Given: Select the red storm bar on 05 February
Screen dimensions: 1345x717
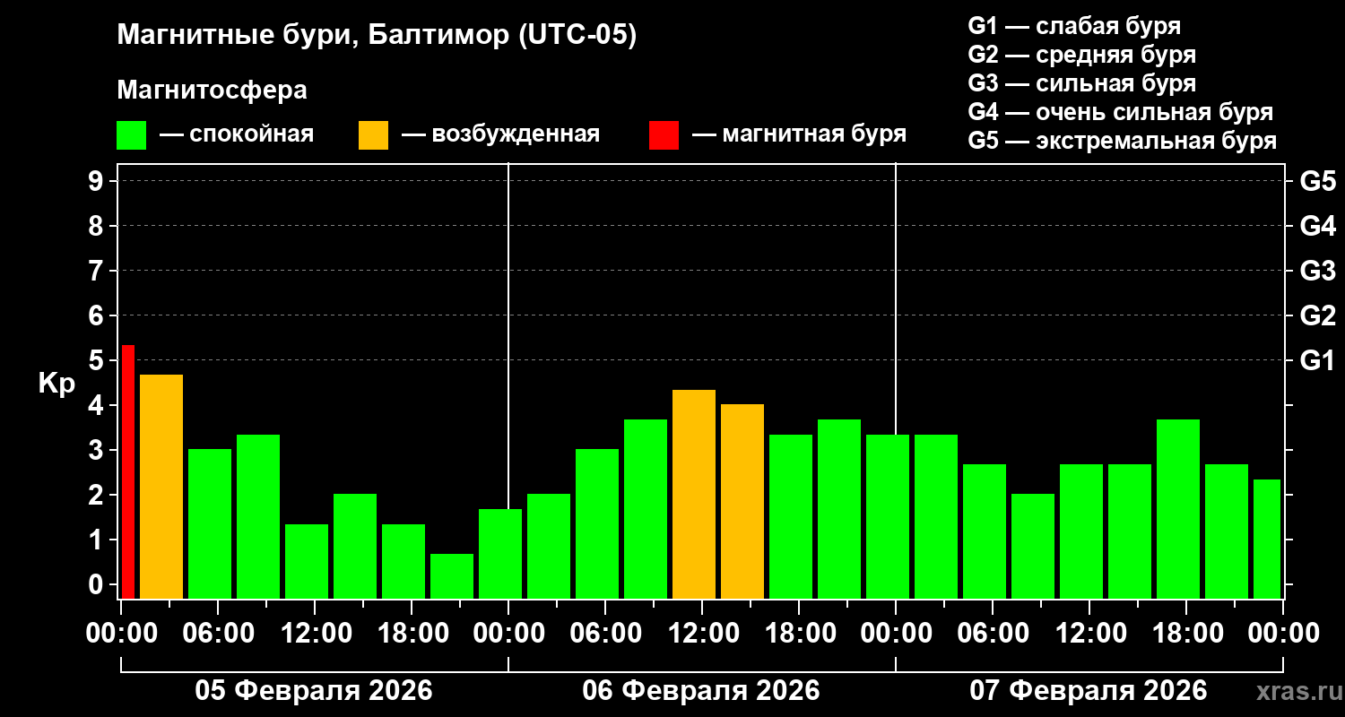Looking at the screenshot, I should coord(127,471).
